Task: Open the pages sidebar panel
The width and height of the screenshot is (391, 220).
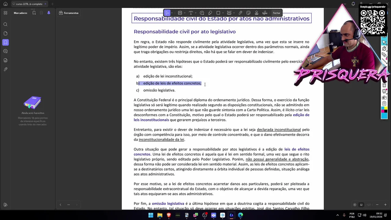Action: click(5, 33)
